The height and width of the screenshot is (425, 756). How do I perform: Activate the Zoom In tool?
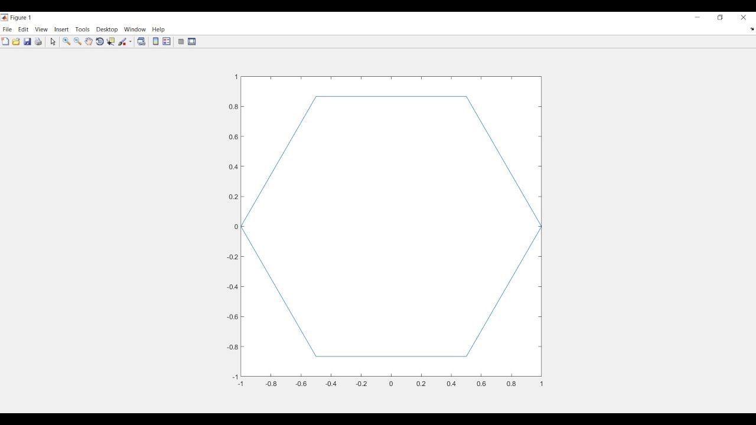pos(67,41)
